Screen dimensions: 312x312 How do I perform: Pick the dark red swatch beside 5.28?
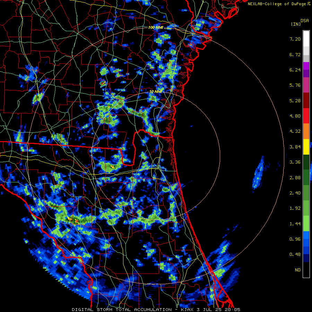point(306,101)
